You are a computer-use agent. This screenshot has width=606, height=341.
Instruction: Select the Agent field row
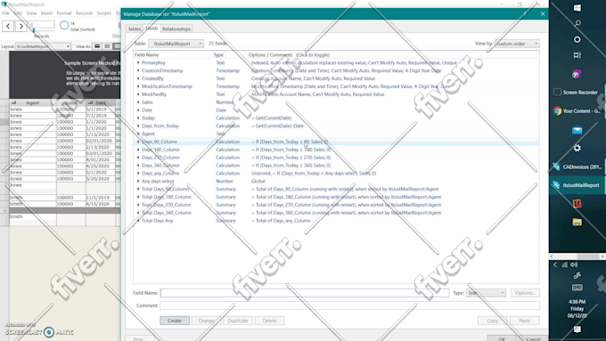click(336, 134)
